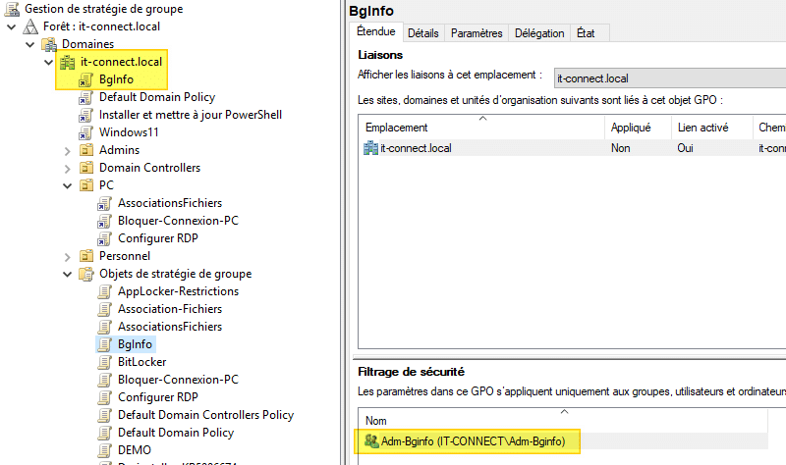The width and height of the screenshot is (786, 465).
Task: Click the Default Domain Controllers Policy GPO icon
Action: point(104,415)
